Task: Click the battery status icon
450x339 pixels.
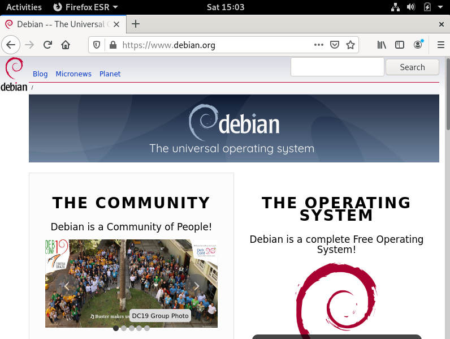Action: (x=427, y=7)
